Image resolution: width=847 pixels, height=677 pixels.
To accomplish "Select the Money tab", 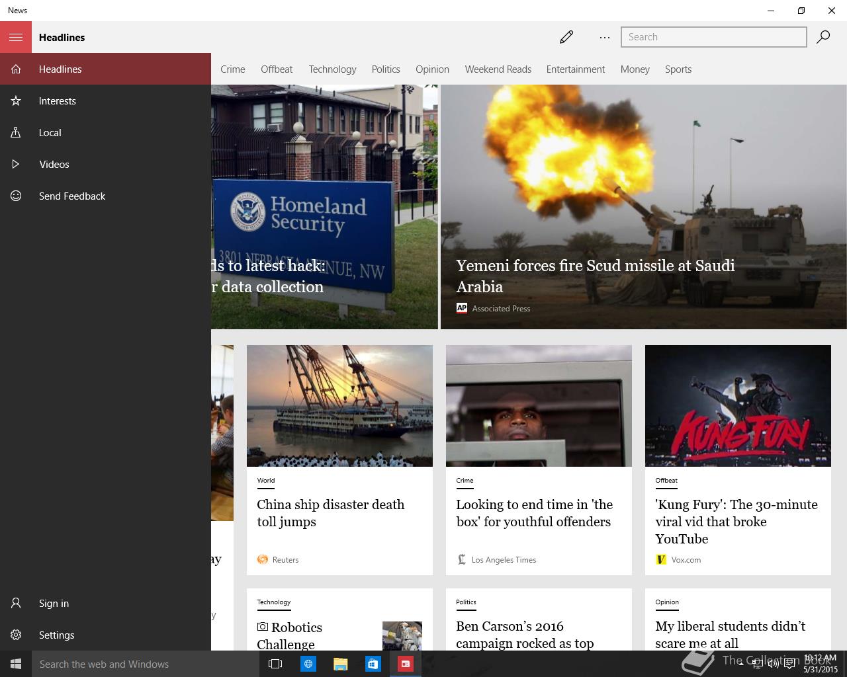I will click(635, 69).
